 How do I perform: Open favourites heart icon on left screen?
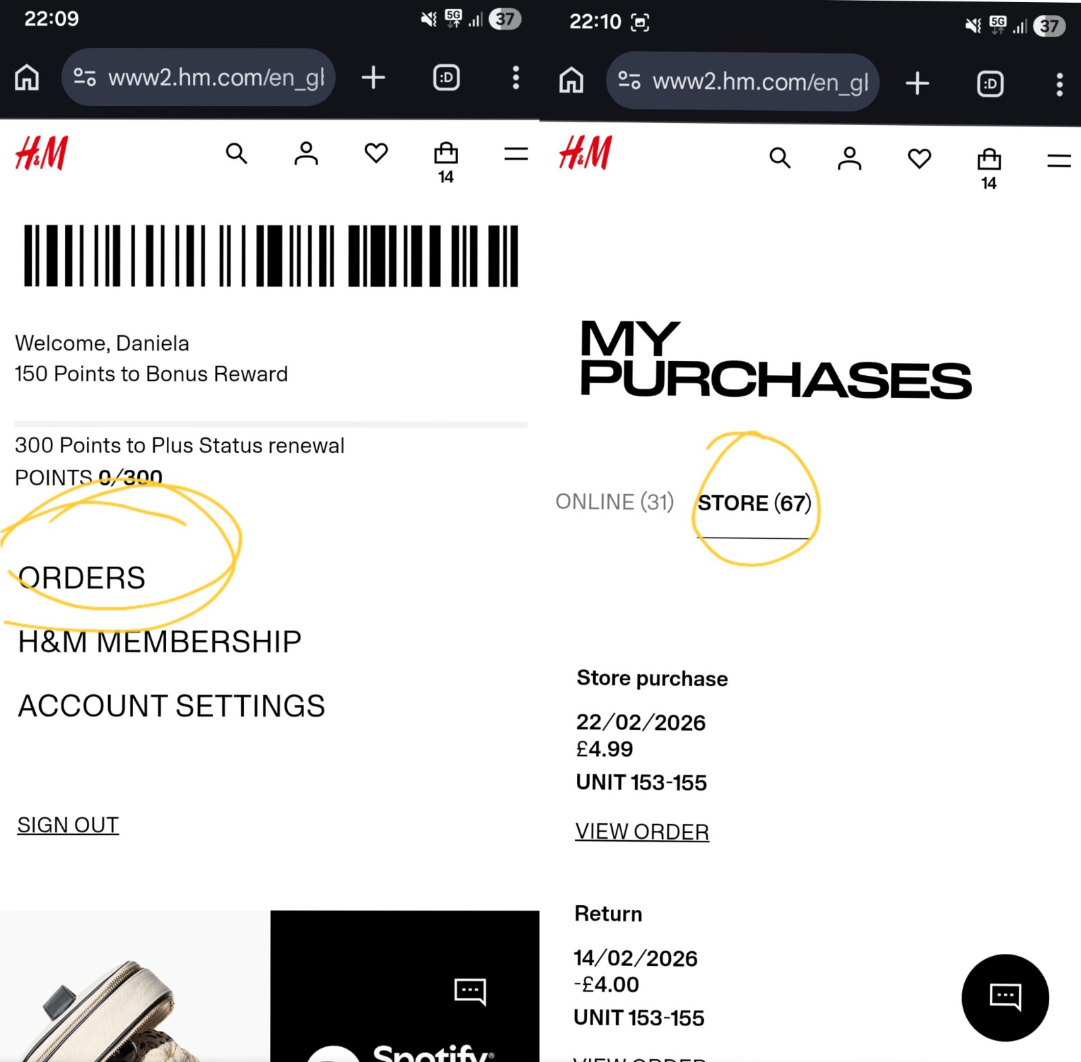pos(376,153)
